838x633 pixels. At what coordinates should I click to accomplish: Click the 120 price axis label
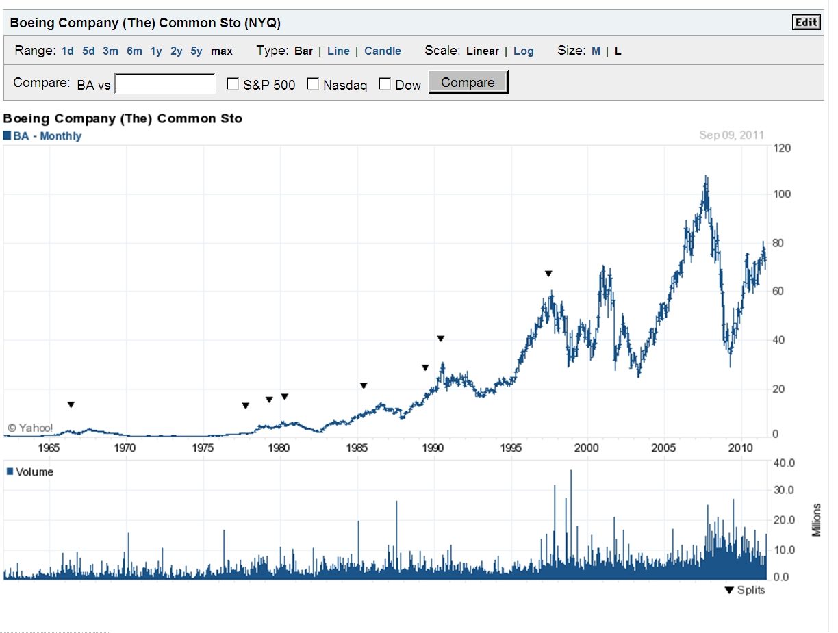(783, 148)
